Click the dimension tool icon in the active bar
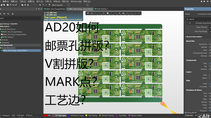211x118 pixels. click(x=131, y=13)
